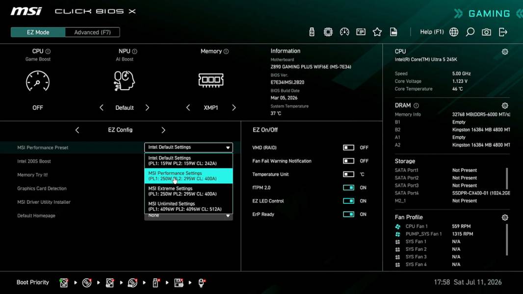Click SATA Port4 storage entry
The height and width of the screenshot is (294, 523).
[x=452, y=193]
